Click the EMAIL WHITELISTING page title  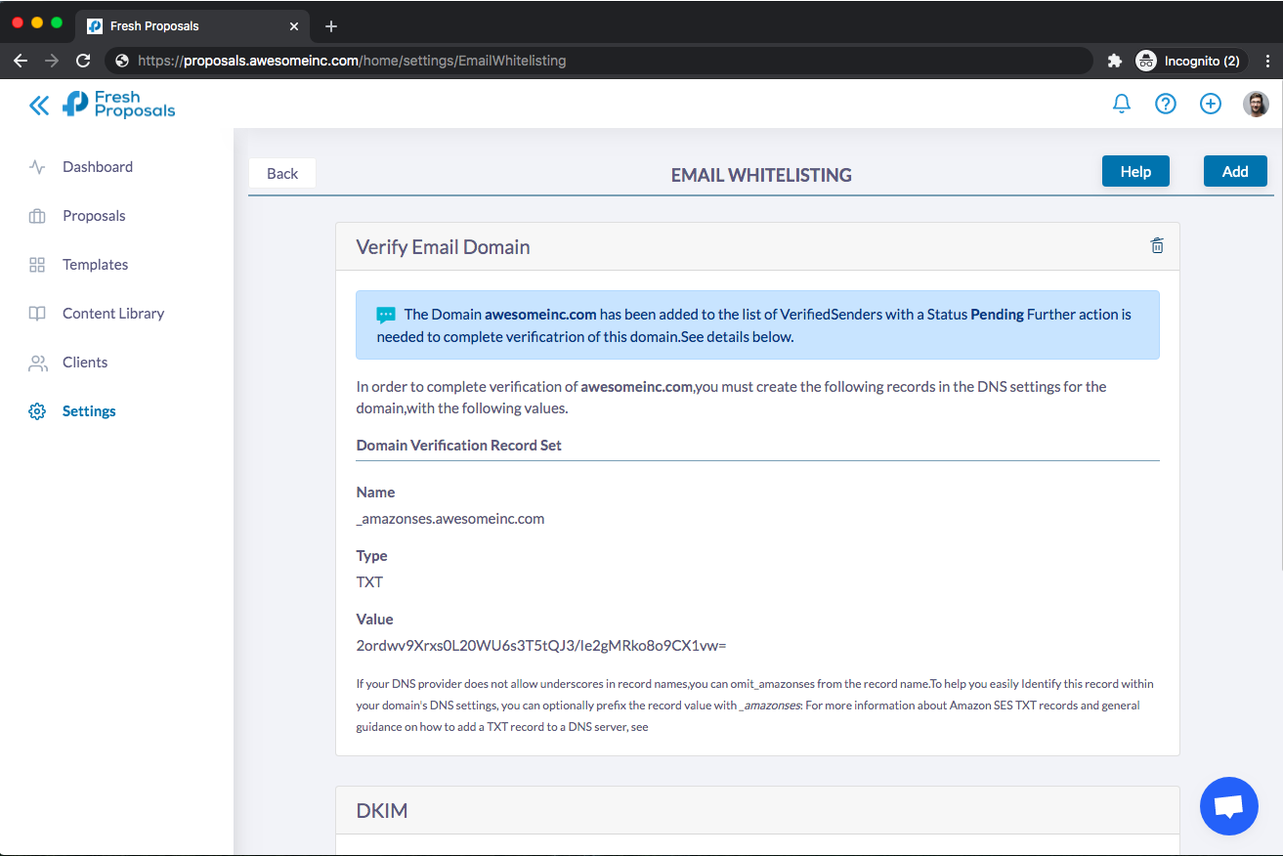click(x=761, y=175)
